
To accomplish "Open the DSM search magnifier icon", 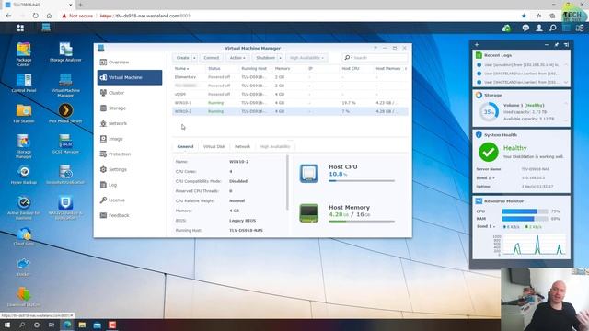I will [553, 28].
